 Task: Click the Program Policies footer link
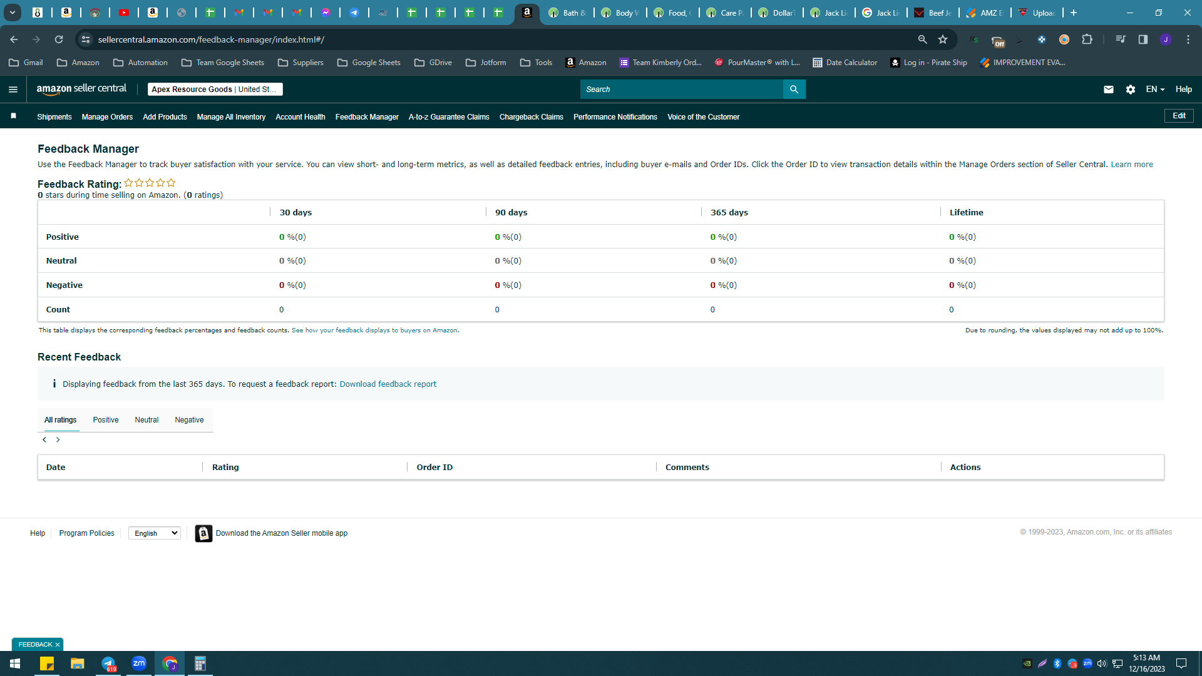pos(87,533)
